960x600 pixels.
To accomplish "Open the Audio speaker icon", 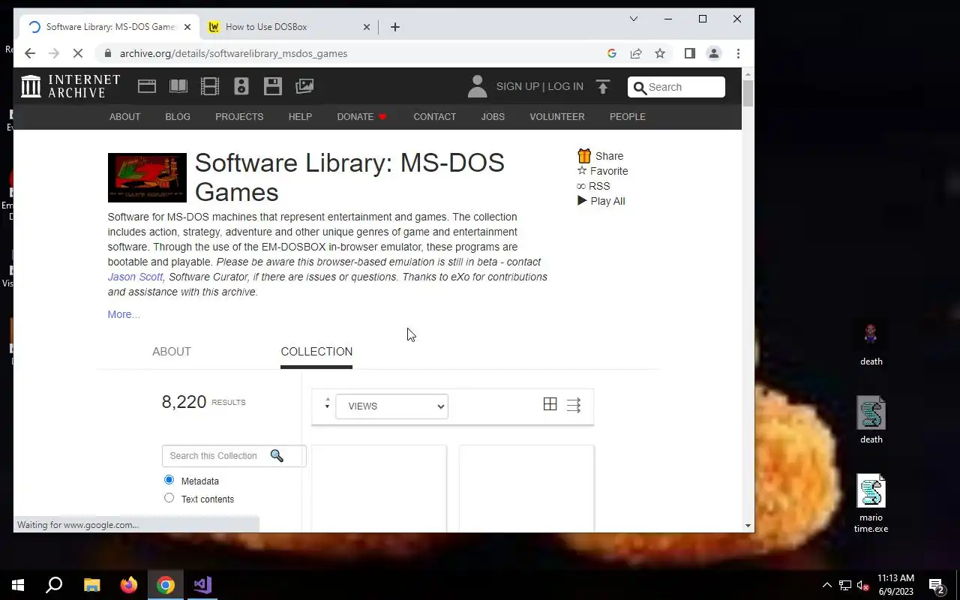I will (x=241, y=86).
